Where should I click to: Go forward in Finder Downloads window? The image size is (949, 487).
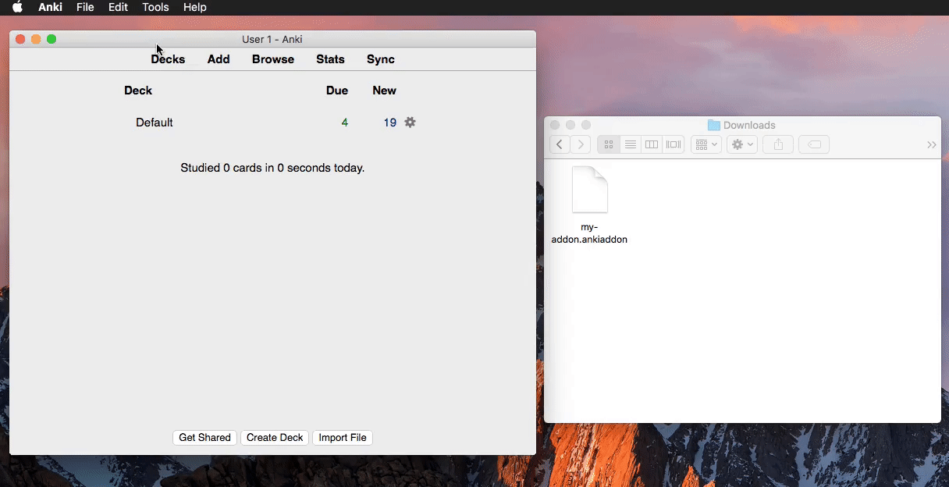(x=581, y=144)
